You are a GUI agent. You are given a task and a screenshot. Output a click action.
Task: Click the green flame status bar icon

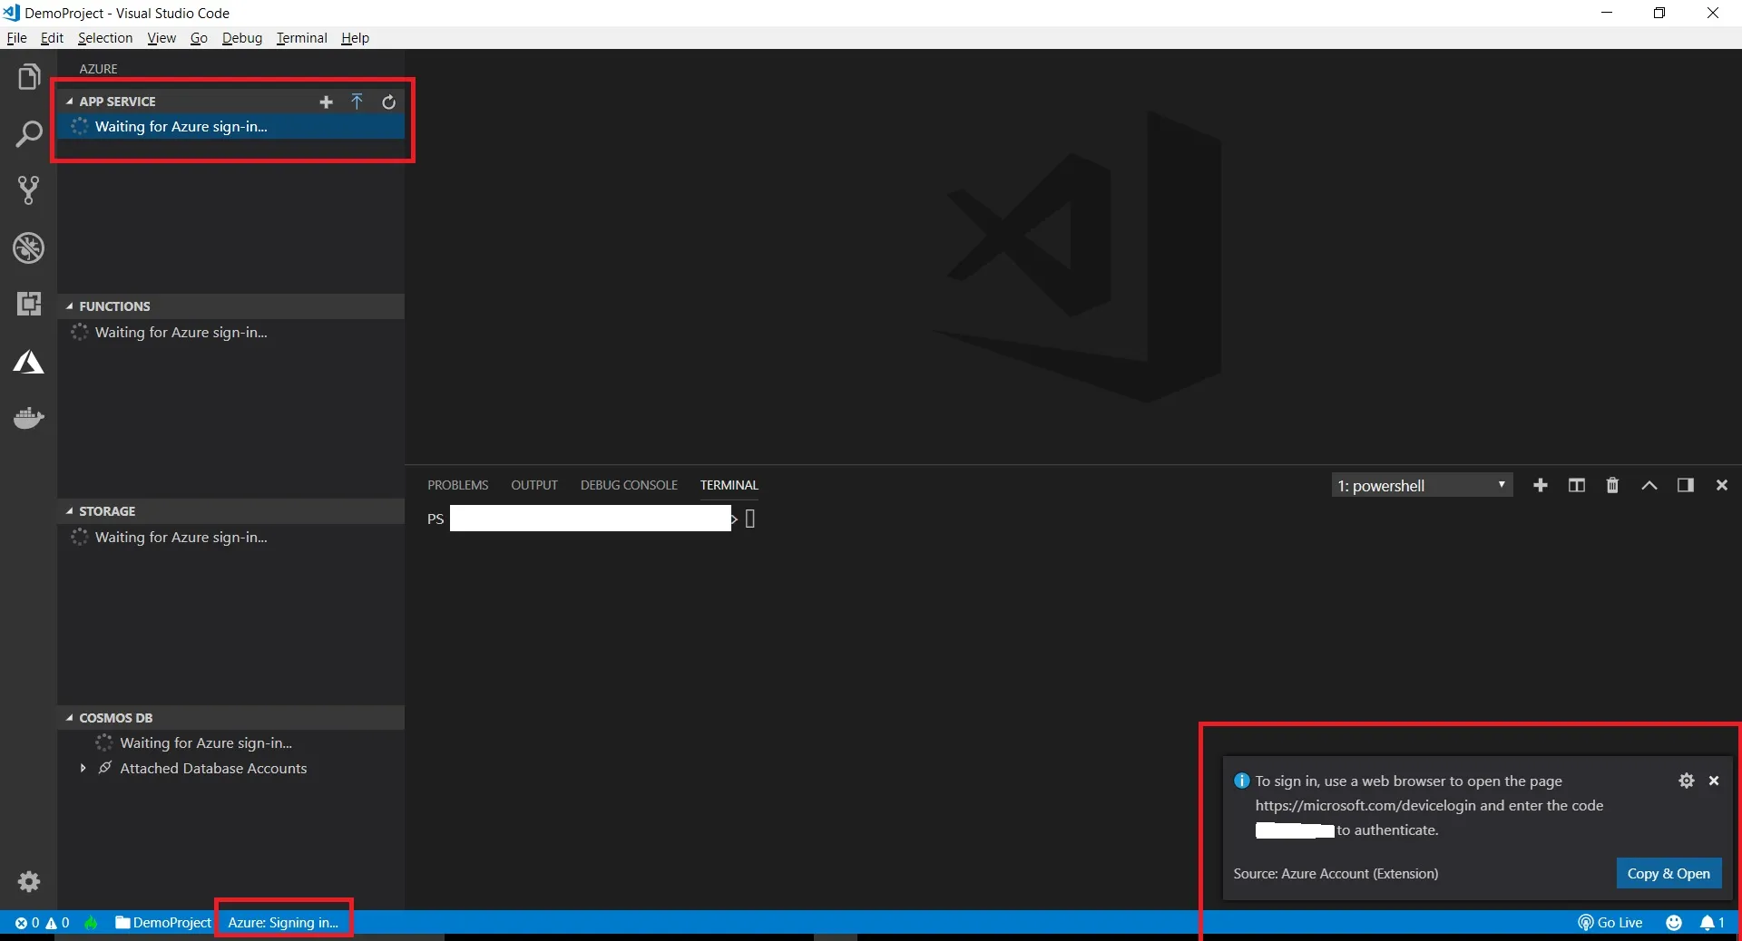[91, 923]
